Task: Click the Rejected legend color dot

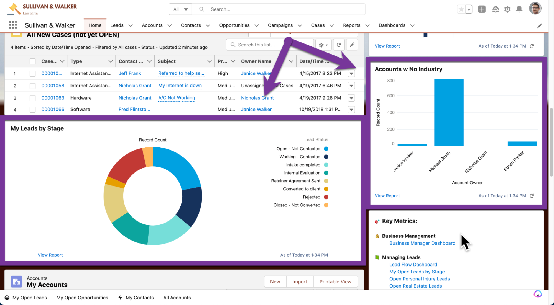Action: coord(326,197)
